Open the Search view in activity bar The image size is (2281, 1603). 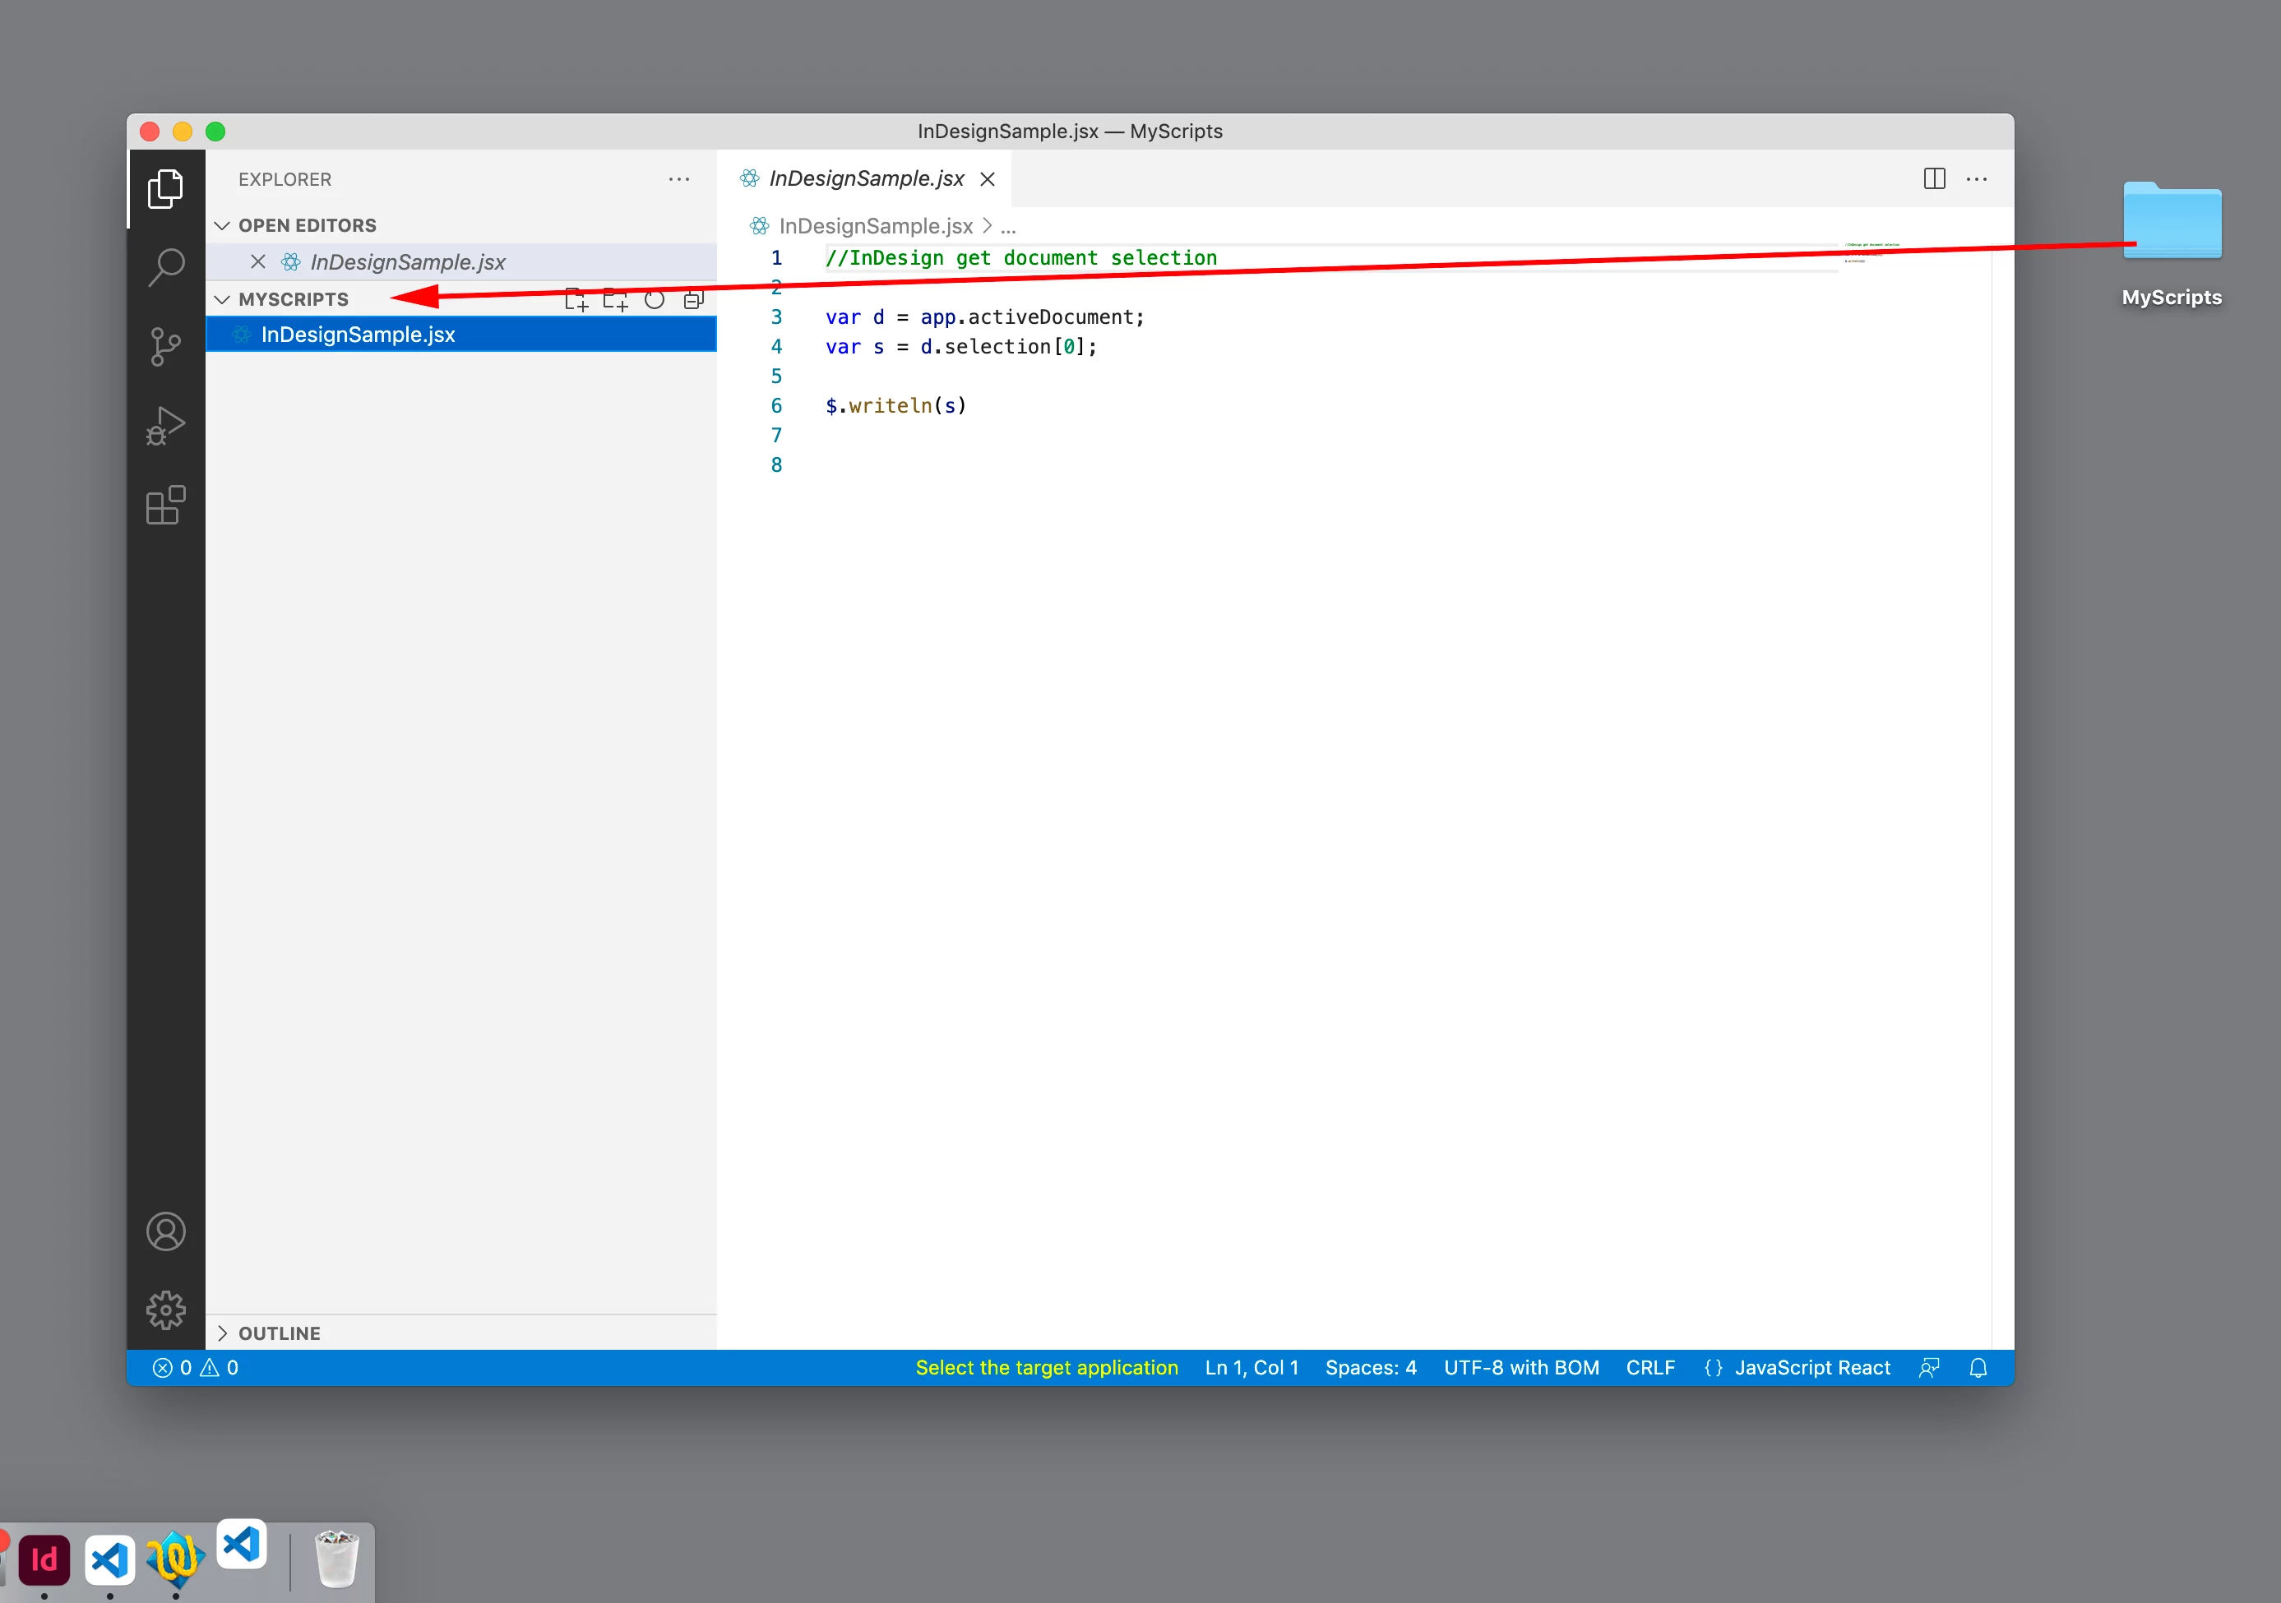coord(166,266)
